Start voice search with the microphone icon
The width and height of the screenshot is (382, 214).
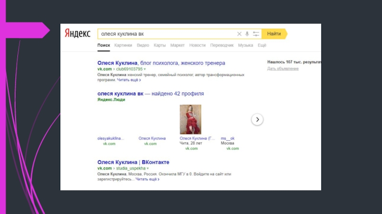point(247,34)
